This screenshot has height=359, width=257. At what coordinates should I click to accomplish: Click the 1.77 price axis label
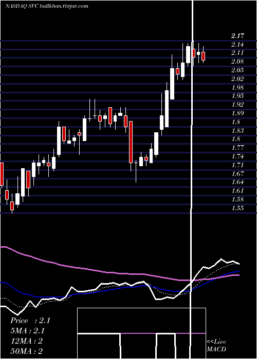pos(237,148)
